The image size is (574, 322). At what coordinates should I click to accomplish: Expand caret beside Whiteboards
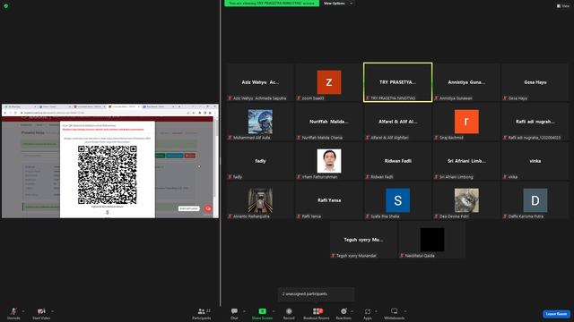[x=405, y=311]
